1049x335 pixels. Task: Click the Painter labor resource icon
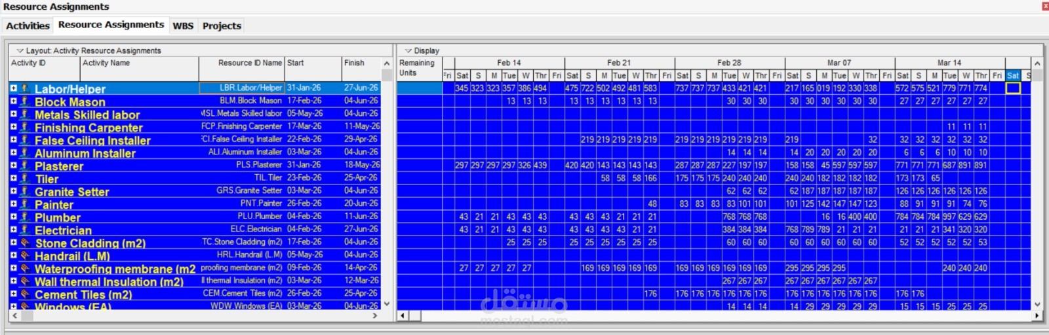coord(25,204)
